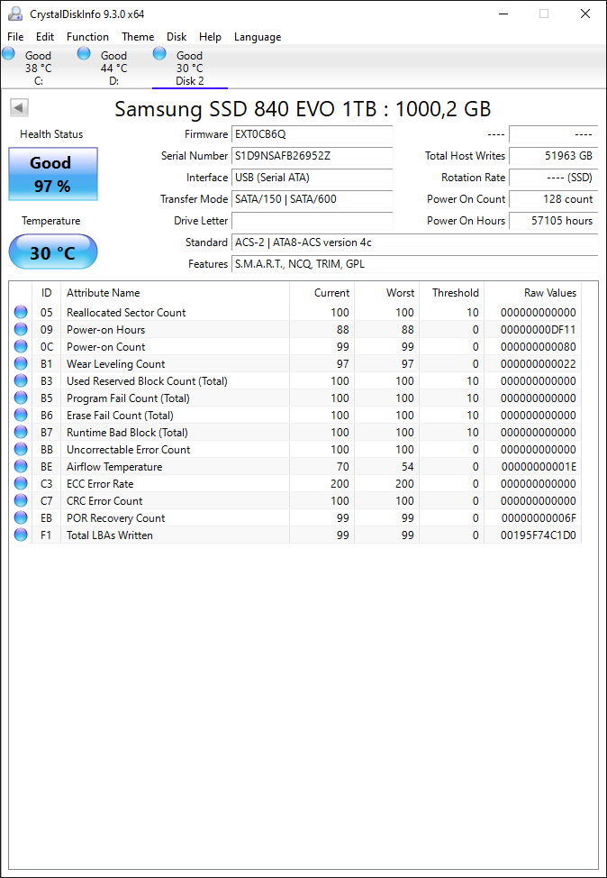
Task: Click the blue health orb for drive C:
Action: (8, 54)
